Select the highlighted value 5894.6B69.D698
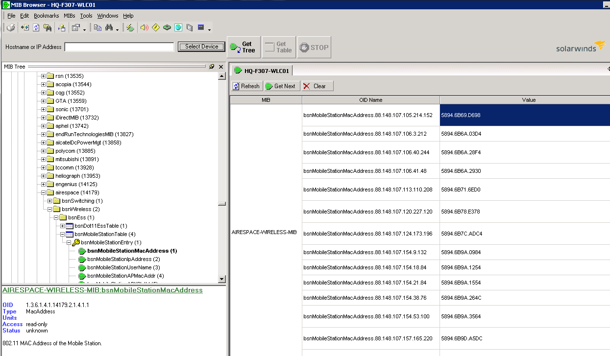Viewport: 610px width, 356px height. click(525, 115)
